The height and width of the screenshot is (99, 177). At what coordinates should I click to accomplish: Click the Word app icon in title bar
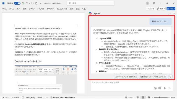point(3,3)
